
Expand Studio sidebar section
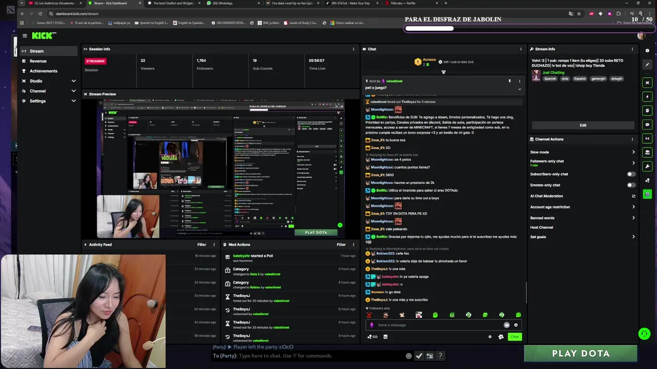click(x=73, y=81)
